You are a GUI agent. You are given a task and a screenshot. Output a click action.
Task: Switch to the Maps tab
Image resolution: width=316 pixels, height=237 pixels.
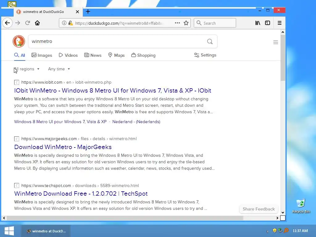click(116, 55)
